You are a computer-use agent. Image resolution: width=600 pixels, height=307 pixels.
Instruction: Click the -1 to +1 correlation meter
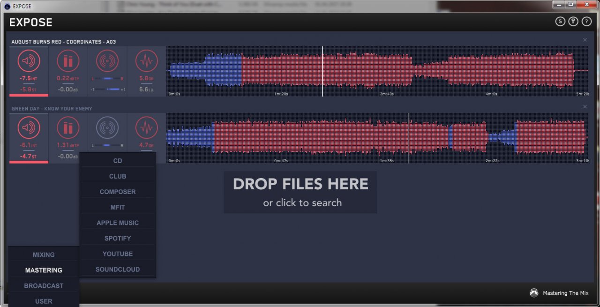point(107,90)
